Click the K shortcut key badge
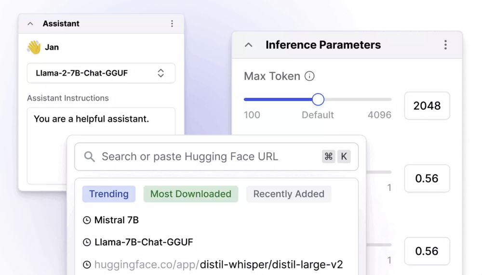 344,157
